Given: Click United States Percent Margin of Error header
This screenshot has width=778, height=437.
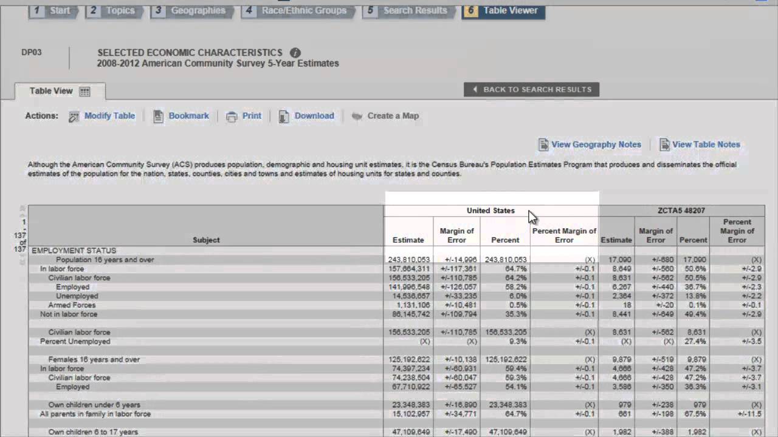Looking at the screenshot, I should tap(564, 235).
